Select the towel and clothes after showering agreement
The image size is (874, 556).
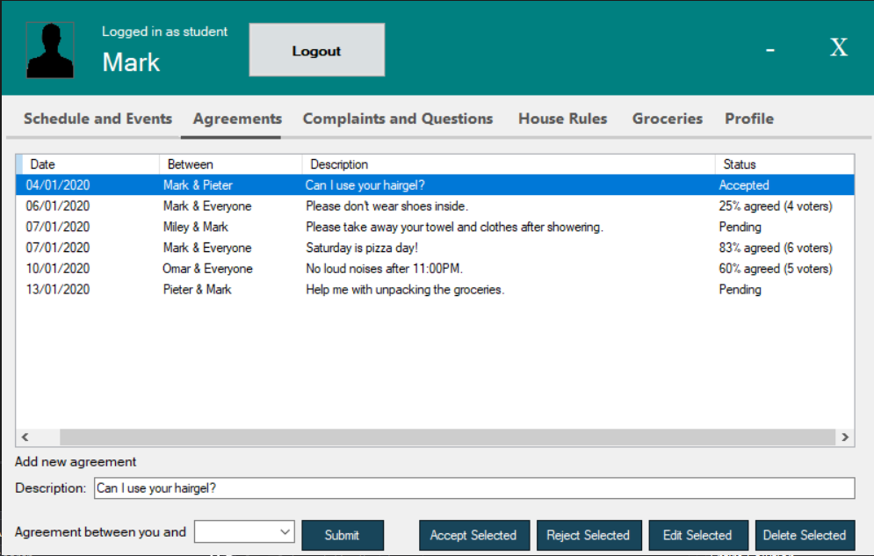pyautogui.click(x=435, y=227)
